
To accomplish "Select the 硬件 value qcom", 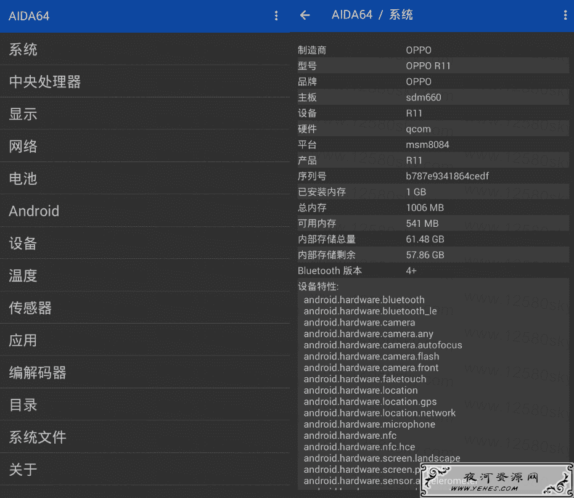I will point(418,129).
